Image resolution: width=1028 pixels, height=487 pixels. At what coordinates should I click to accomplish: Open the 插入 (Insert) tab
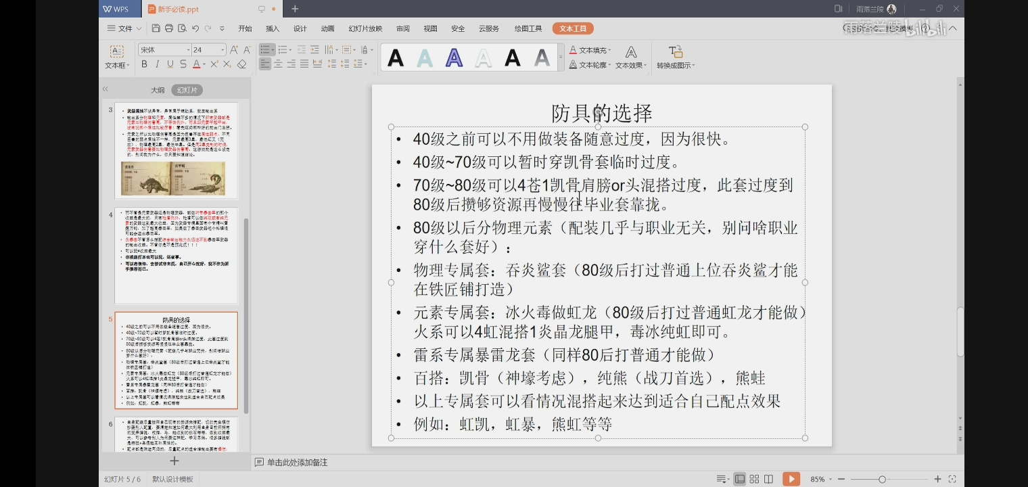tap(273, 28)
